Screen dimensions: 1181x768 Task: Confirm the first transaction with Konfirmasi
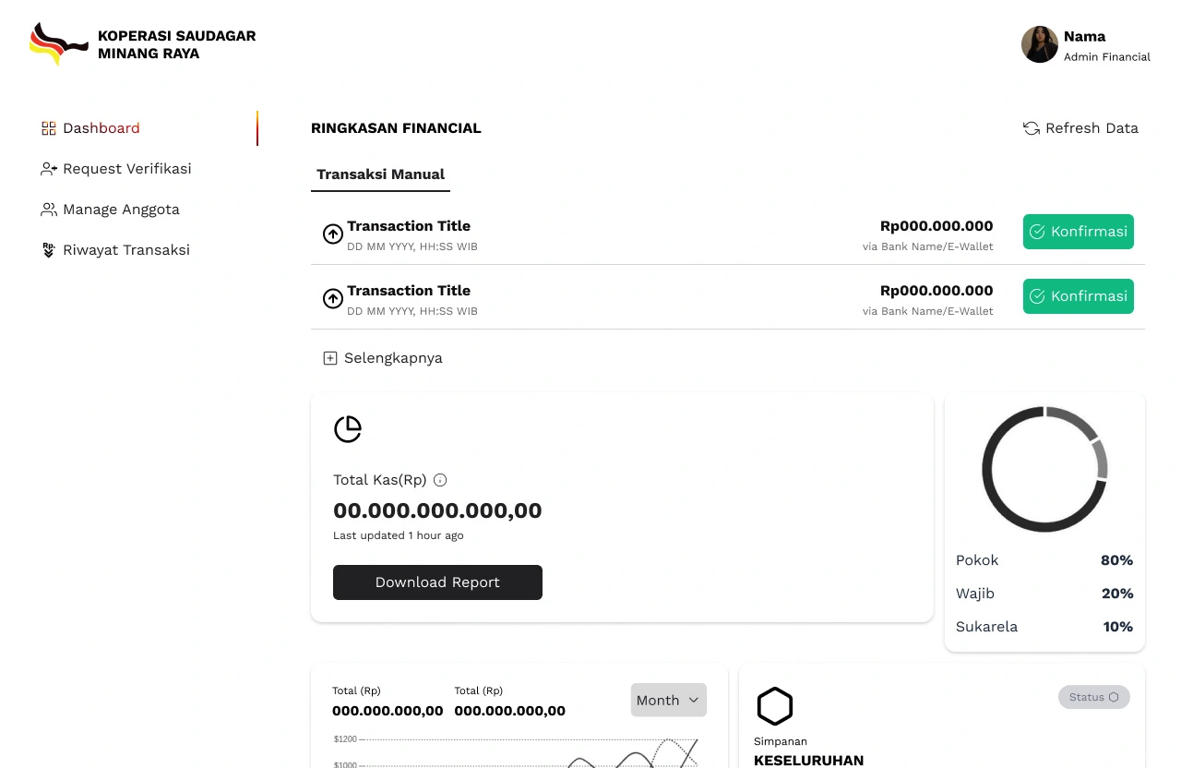point(1079,232)
